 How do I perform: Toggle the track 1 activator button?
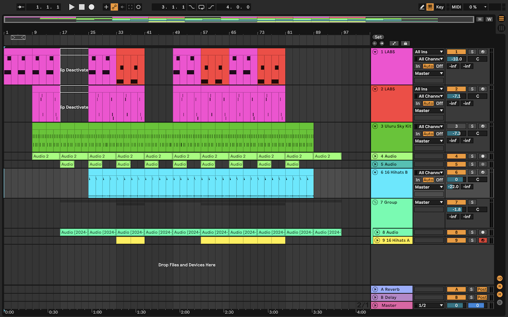point(456,52)
